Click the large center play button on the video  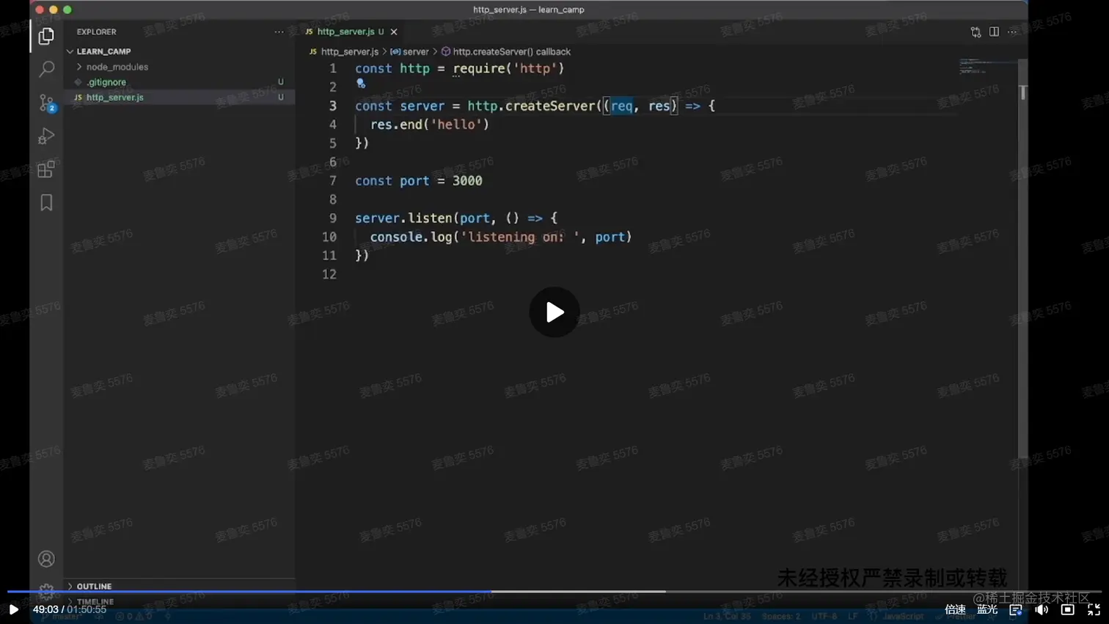[554, 312]
